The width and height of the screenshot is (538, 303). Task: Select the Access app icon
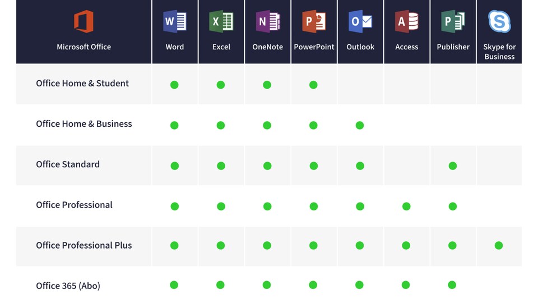(x=407, y=21)
